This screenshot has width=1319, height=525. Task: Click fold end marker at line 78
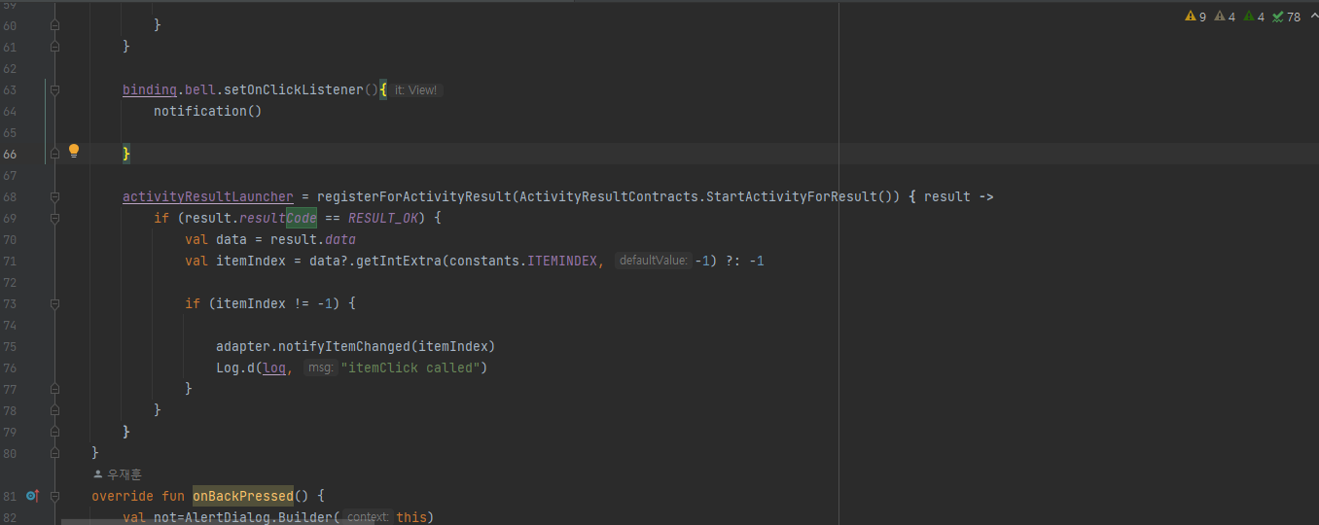(54, 410)
